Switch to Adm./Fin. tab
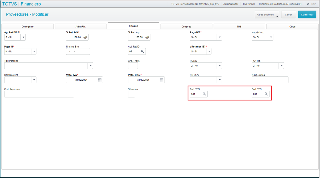The image size is (320, 178). coord(81,27)
